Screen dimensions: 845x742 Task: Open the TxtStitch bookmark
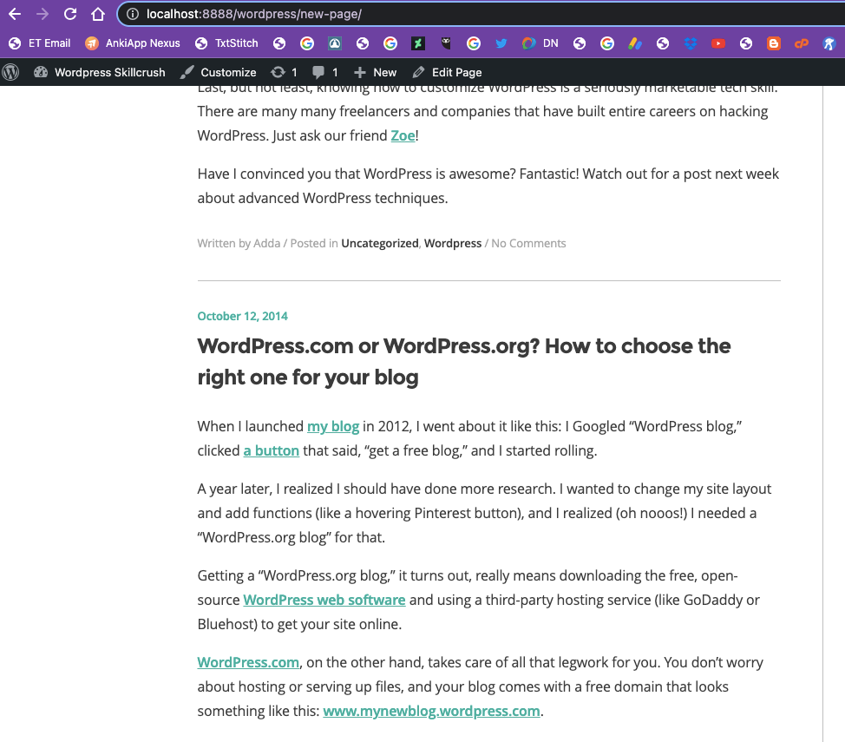point(226,43)
